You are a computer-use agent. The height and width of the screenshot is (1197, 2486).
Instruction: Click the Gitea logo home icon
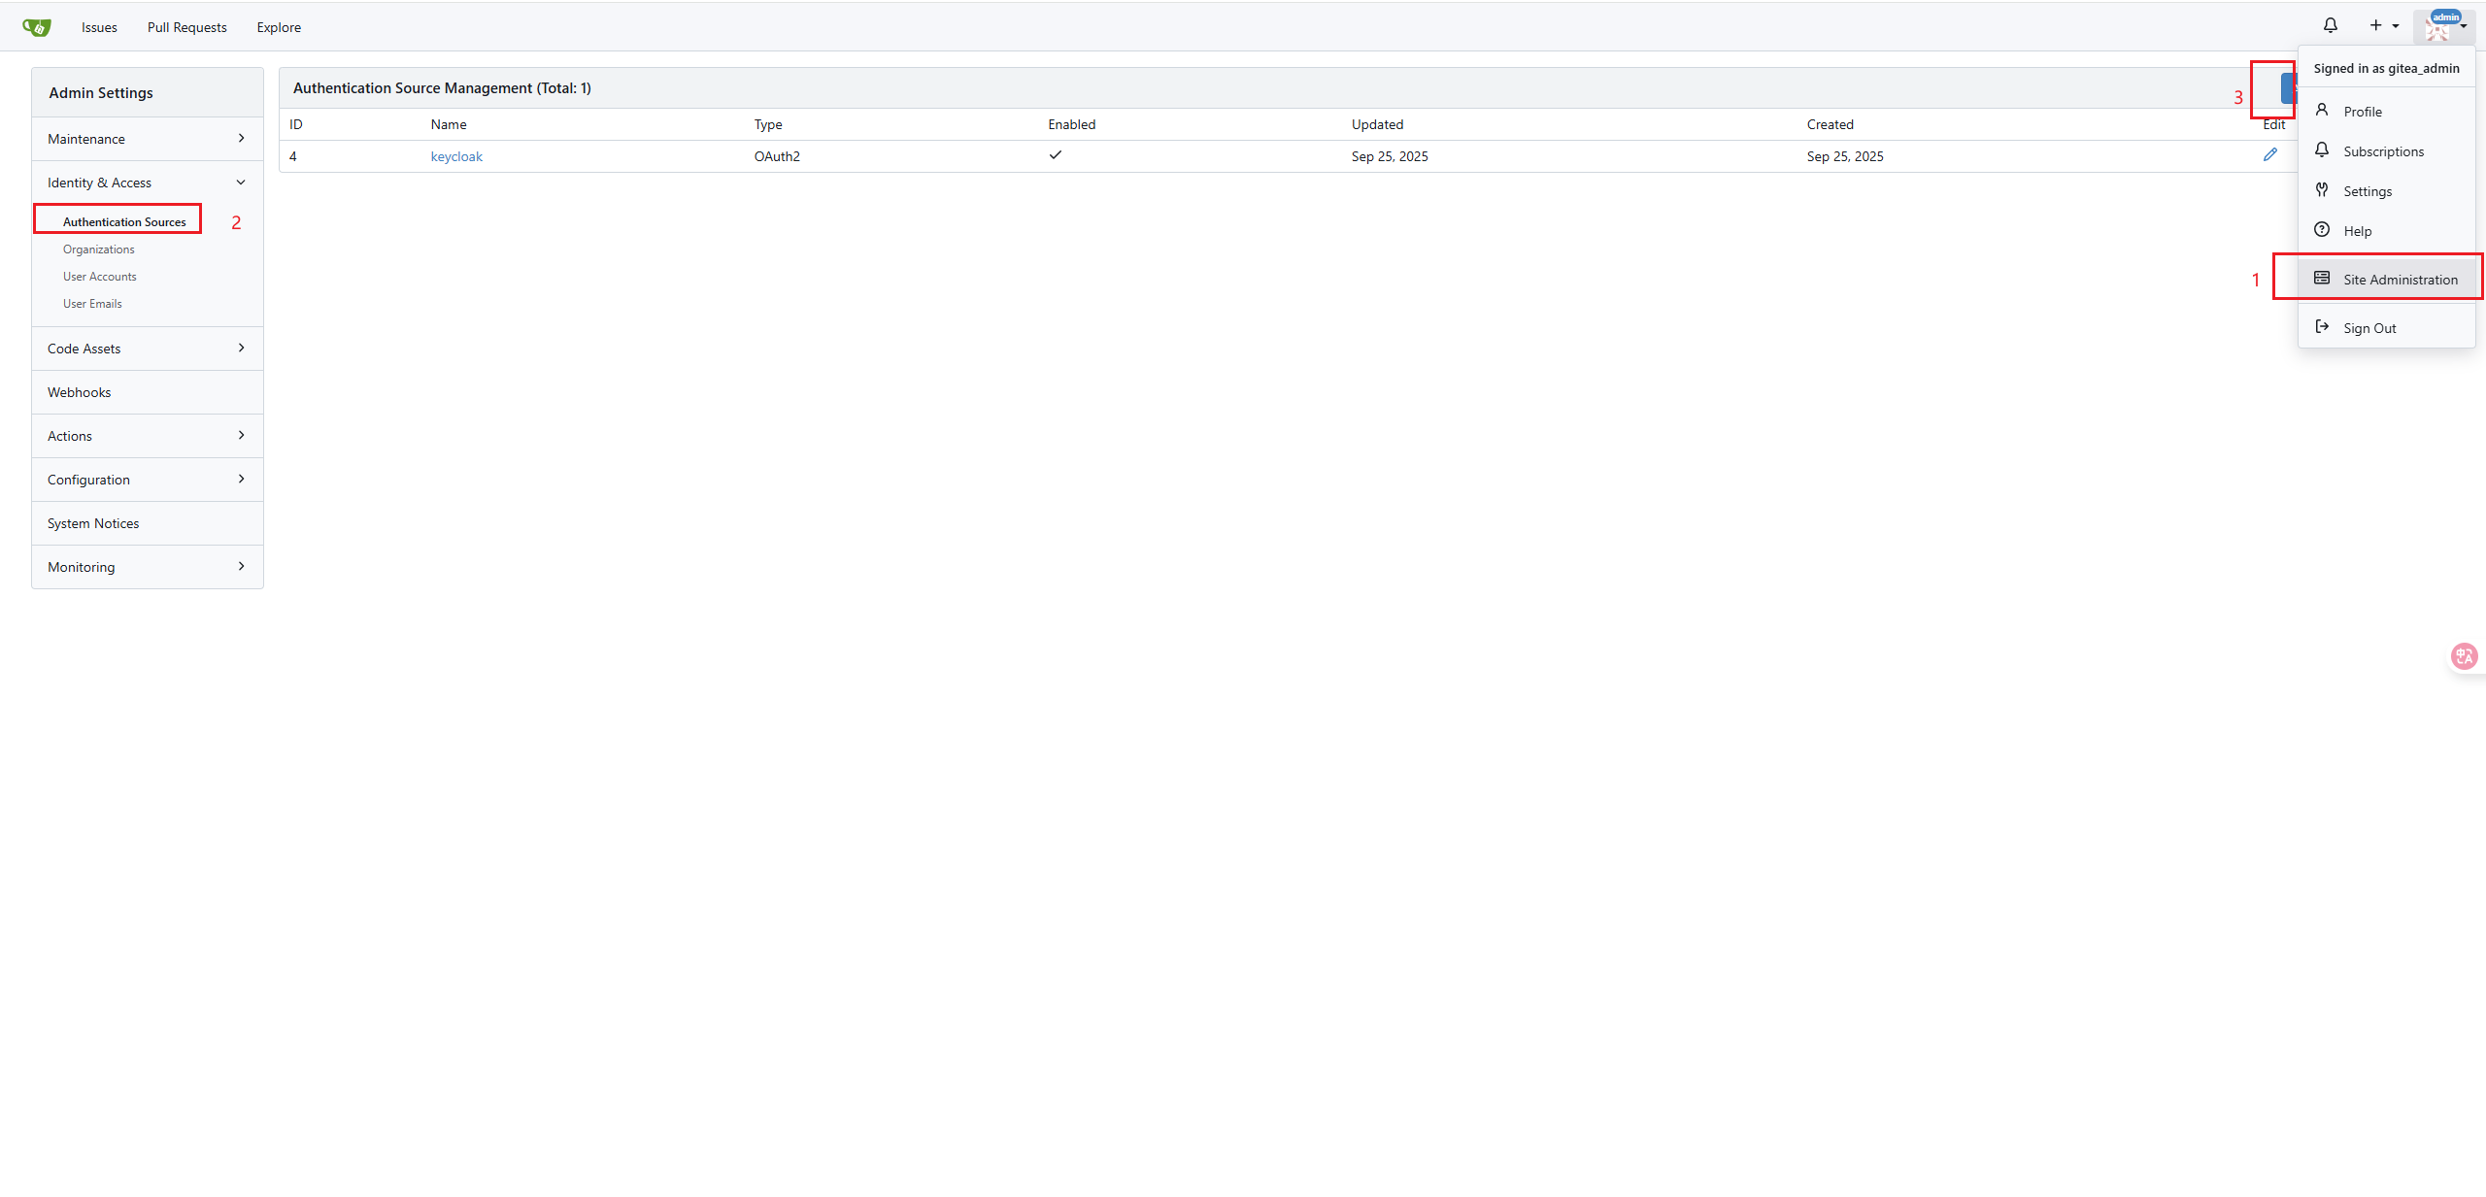point(36,27)
